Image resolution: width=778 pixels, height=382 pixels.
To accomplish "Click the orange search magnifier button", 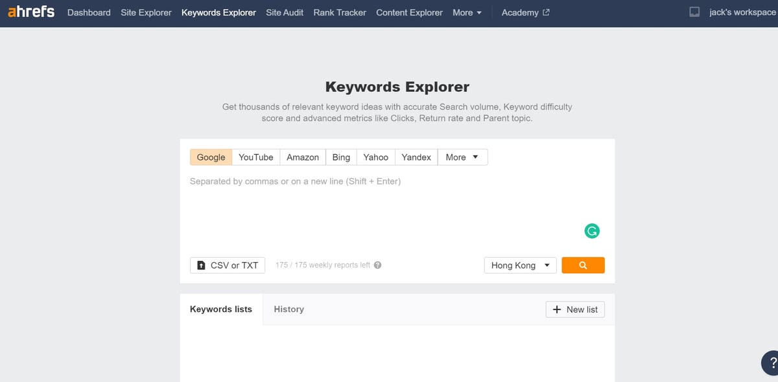I will 583,265.
